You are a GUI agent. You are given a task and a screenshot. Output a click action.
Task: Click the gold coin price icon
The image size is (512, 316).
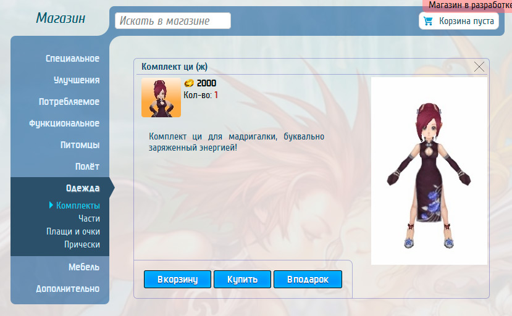(189, 83)
